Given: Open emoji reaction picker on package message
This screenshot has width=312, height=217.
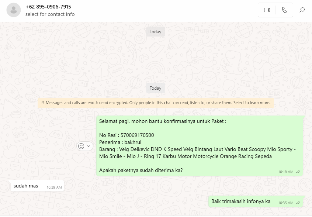Looking at the screenshot, I should [81, 146].
